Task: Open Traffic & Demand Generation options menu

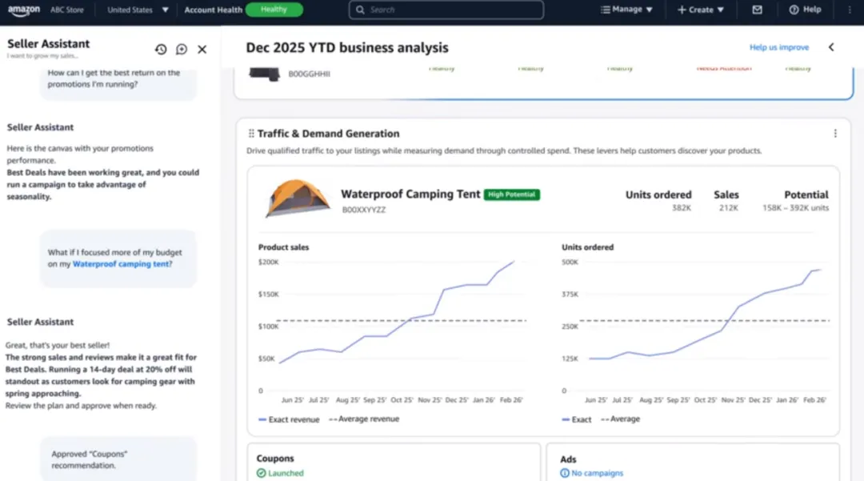Action: click(835, 134)
